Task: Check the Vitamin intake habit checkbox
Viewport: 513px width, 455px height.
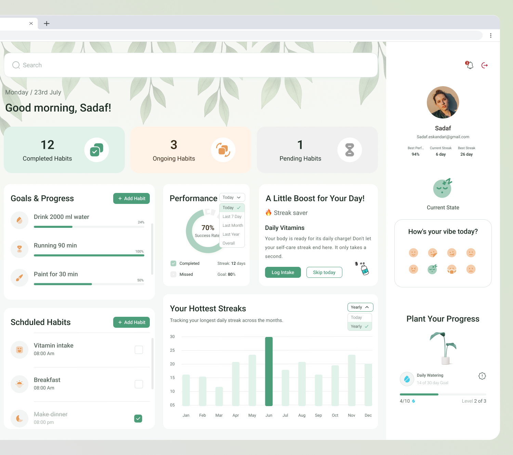Action: pyautogui.click(x=139, y=350)
